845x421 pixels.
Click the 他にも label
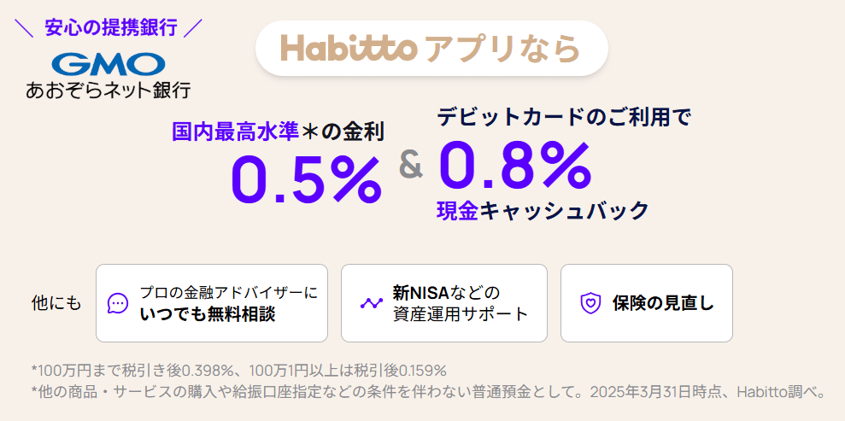coord(56,303)
